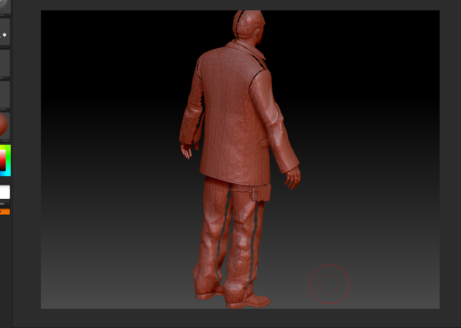Open the Texture Off selector slot

pos(5,95)
